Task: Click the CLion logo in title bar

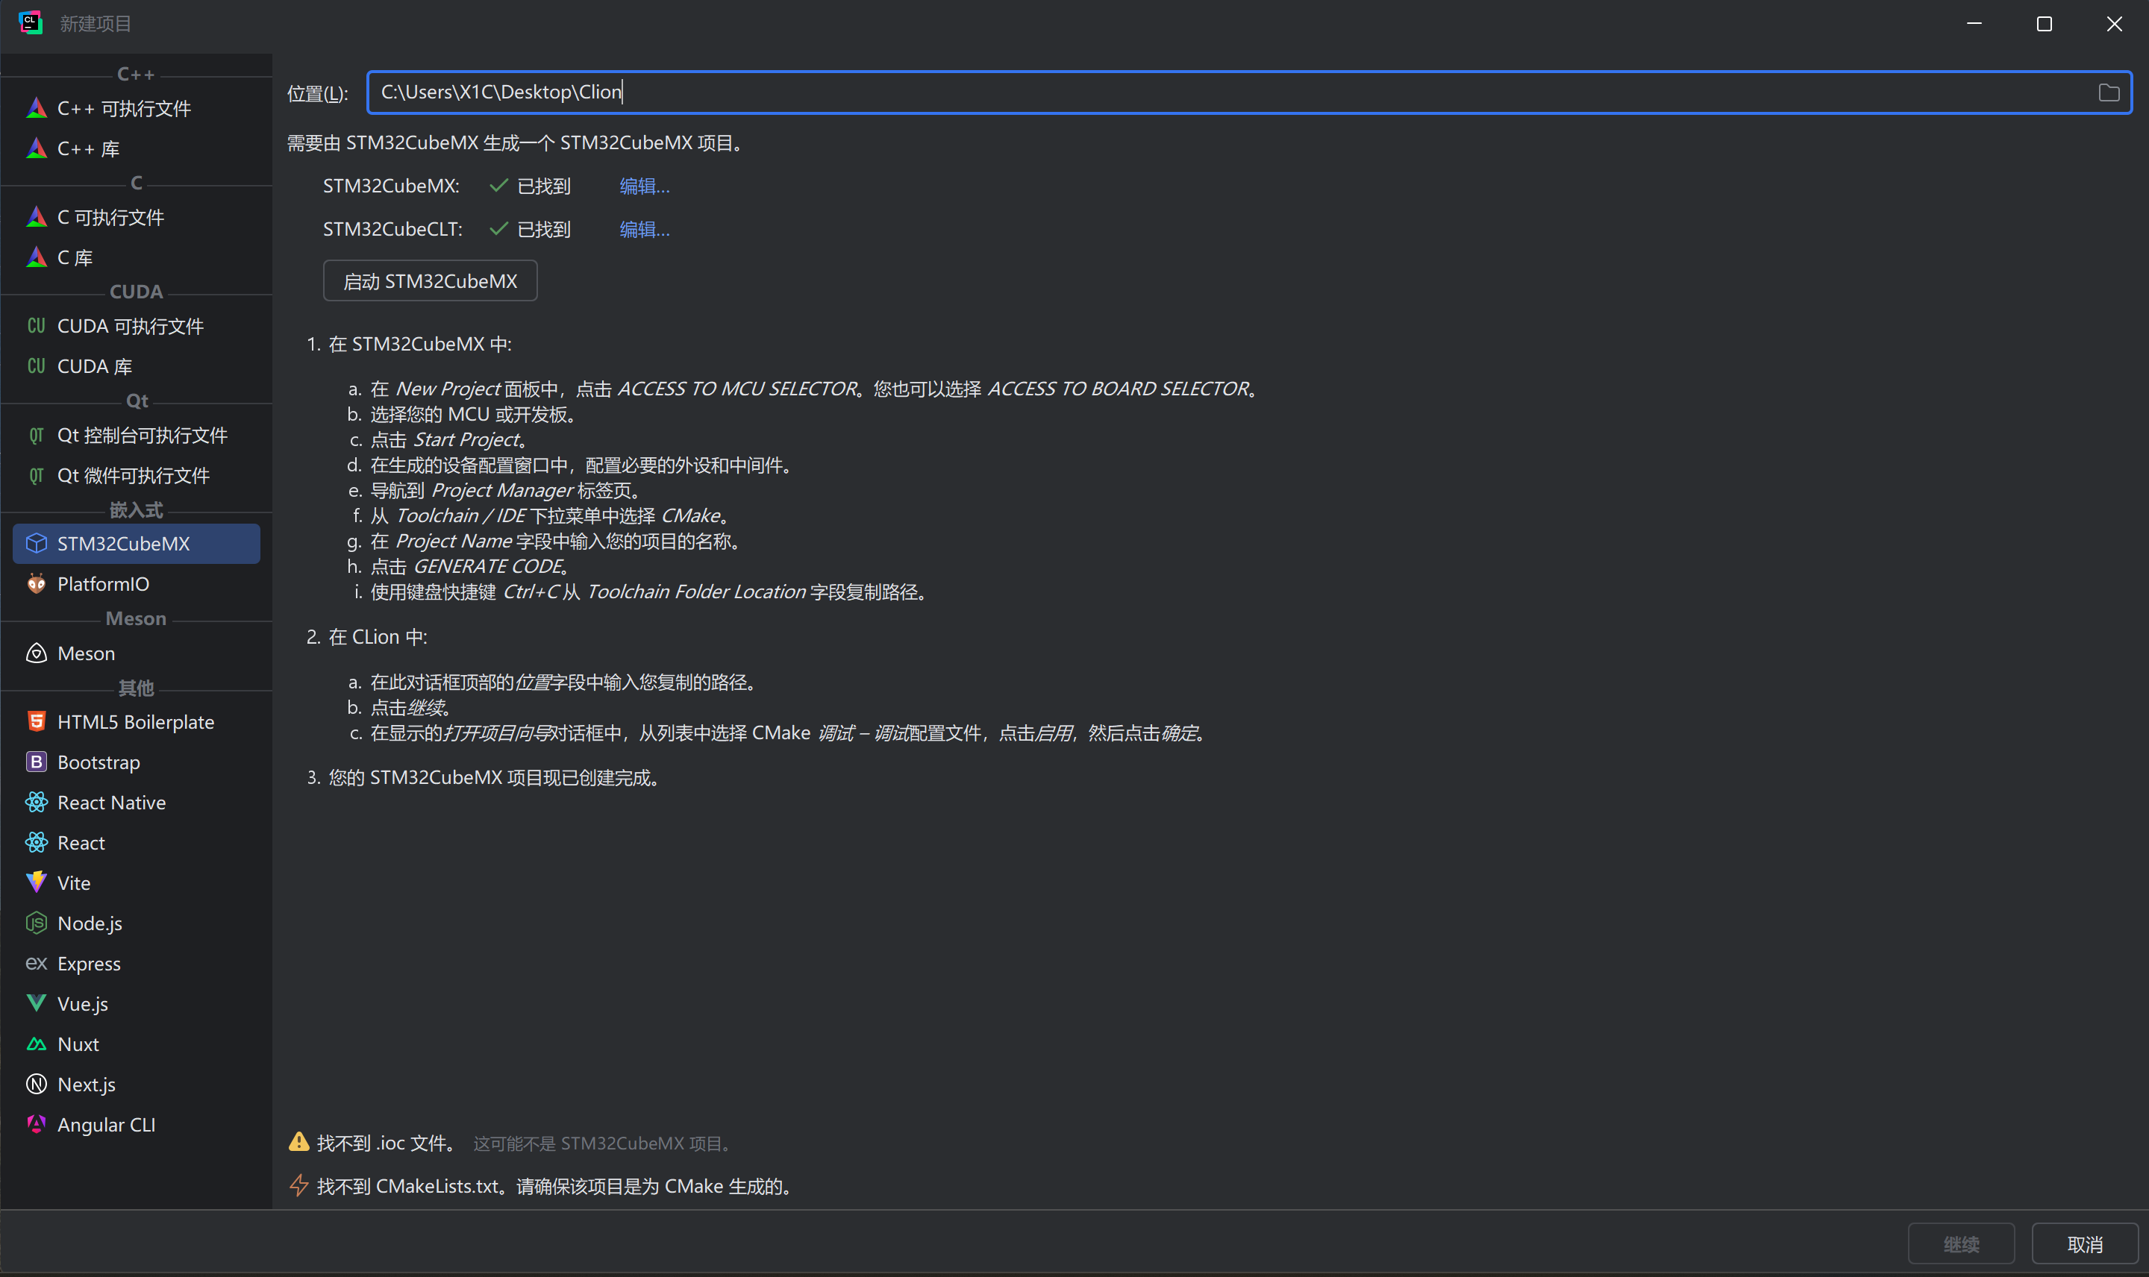Action: coord(30,22)
